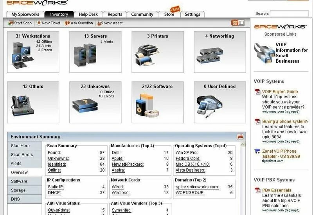This screenshot has width=313, height=215.
Task: Click the Symantec vendor link
Action: point(121,210)
